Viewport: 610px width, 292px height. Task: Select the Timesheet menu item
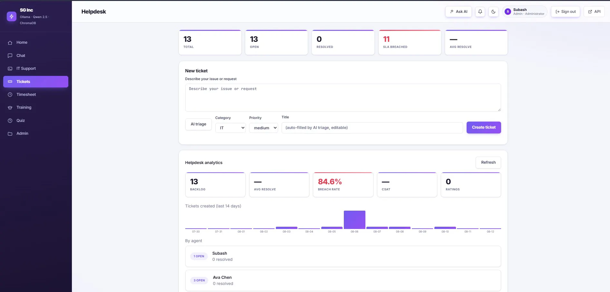pos(36,95)
